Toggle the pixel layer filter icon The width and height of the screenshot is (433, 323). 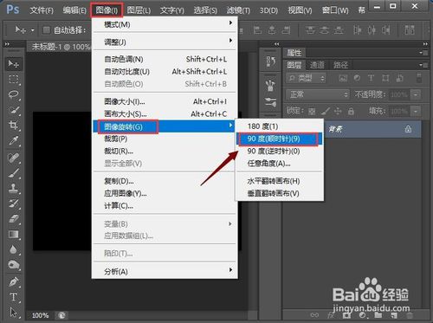[x=343, y=78]
